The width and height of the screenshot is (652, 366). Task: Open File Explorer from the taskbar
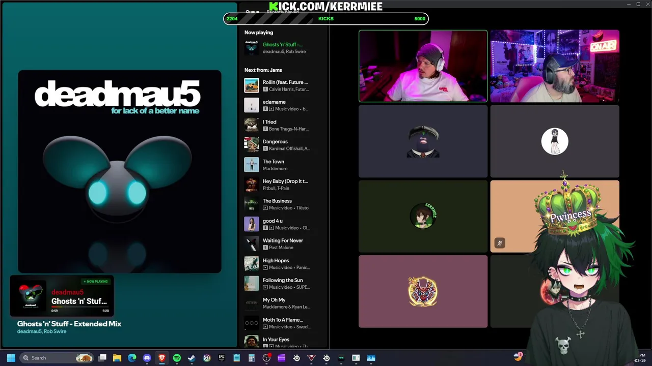pos(117,358)
